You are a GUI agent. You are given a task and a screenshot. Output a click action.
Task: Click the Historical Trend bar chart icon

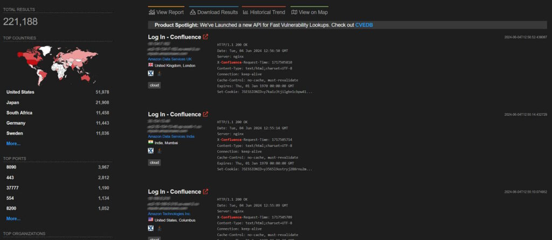pyautogui.click(x=245, y=12)
